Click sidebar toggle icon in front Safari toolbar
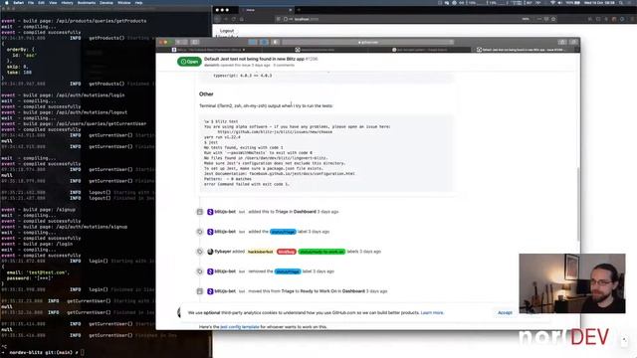The width and height of the screenshot is (637, 358). coord(195,42)
